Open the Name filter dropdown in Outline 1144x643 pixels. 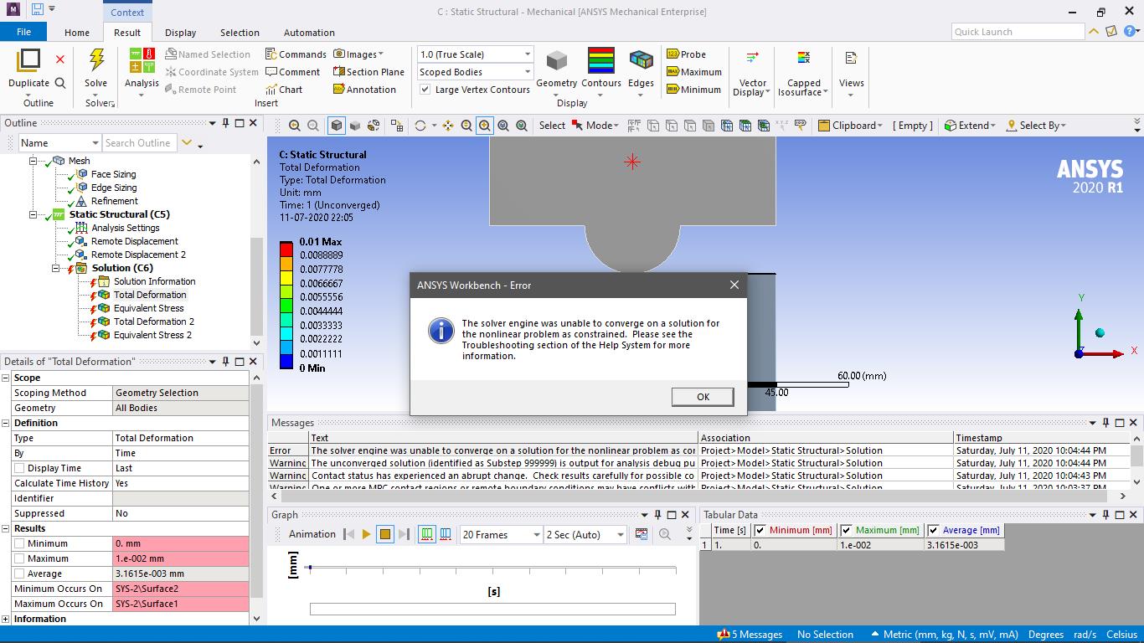click(x=59, y=143)
